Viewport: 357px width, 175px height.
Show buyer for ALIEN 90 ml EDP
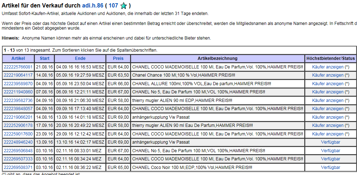point(328,100)
